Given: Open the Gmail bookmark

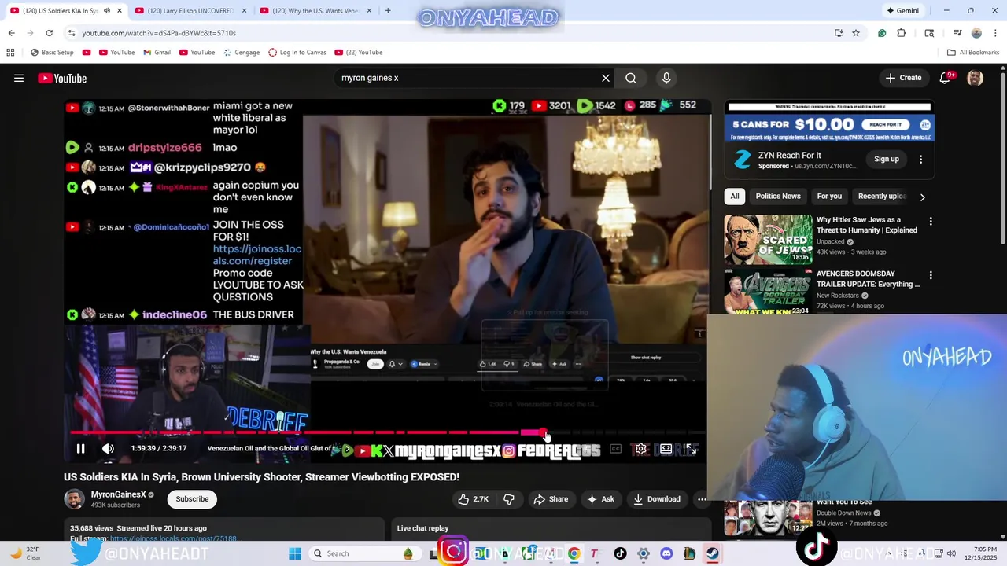Looking at the screenshot, I should (157, 53).
